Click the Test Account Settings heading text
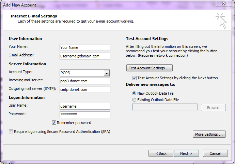235x164 pixels. point(147,39)
